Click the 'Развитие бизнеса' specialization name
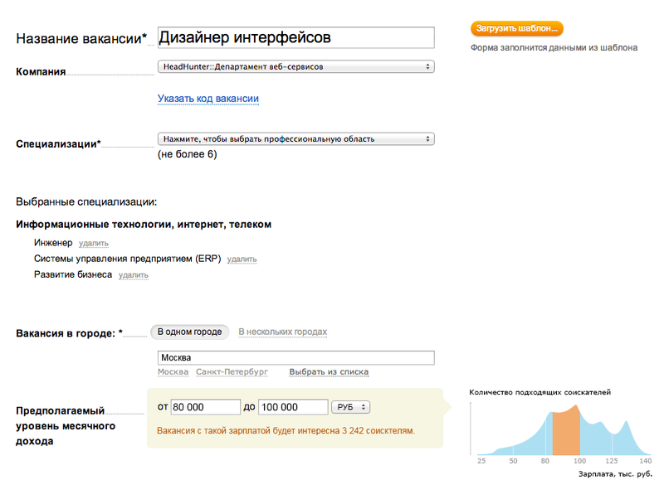664x480 pixels. tap(73, 275)
